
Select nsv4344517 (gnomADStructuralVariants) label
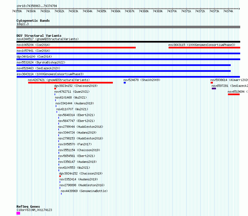tap(48, 39)
